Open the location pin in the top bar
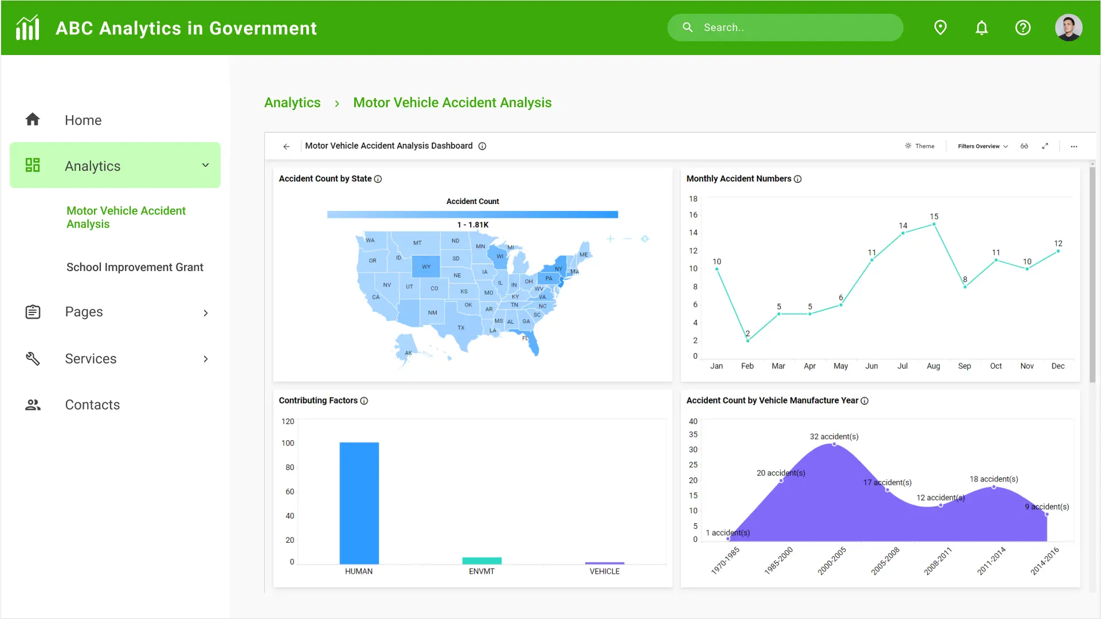Screen dimensions: 1101x619 tap(940, 27)
